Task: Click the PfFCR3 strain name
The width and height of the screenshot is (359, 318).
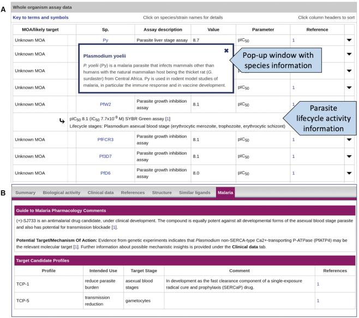Action: pos(106,140)
